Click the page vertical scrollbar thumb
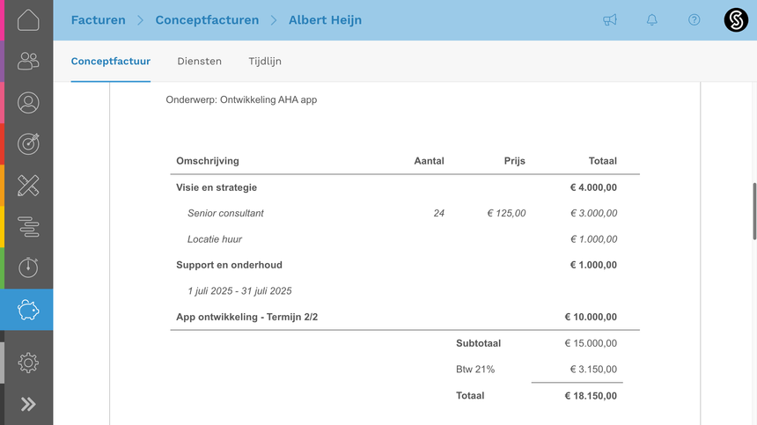 [754, 211]
